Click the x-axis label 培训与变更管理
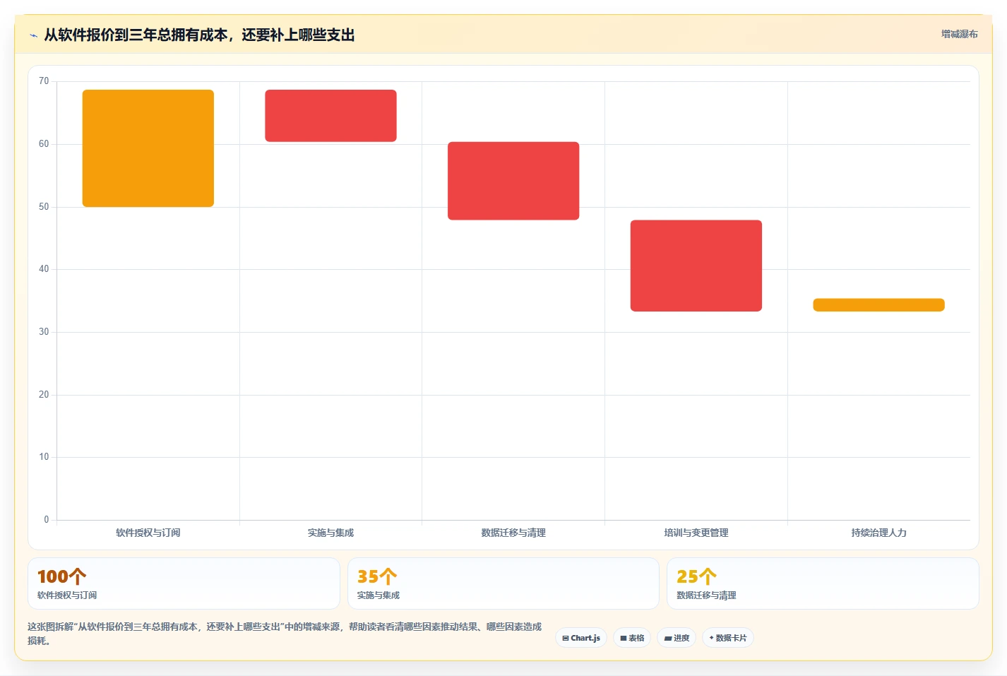Image resolution: width=1007 pixels, height=676 pixels. click(696, 533)
